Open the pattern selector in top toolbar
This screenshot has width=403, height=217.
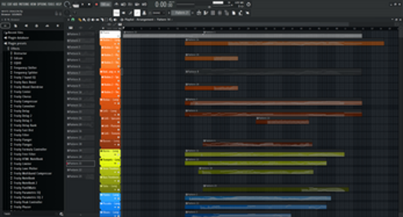coord(181,13)
